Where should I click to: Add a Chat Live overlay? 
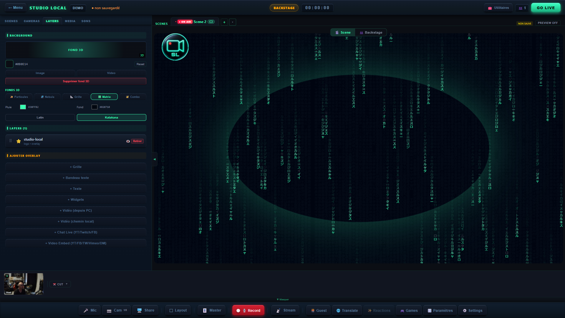click(x=76, y=232)
